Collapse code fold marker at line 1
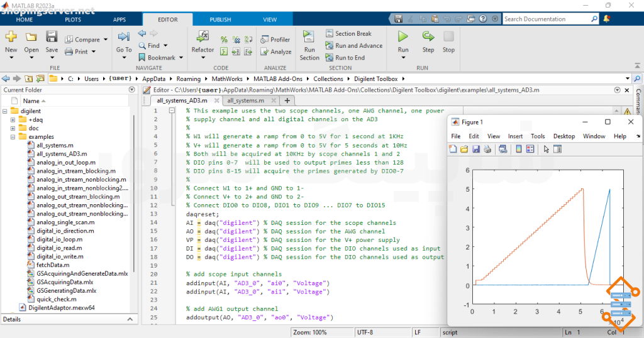644x338 pixels. (x=172, y=111)
